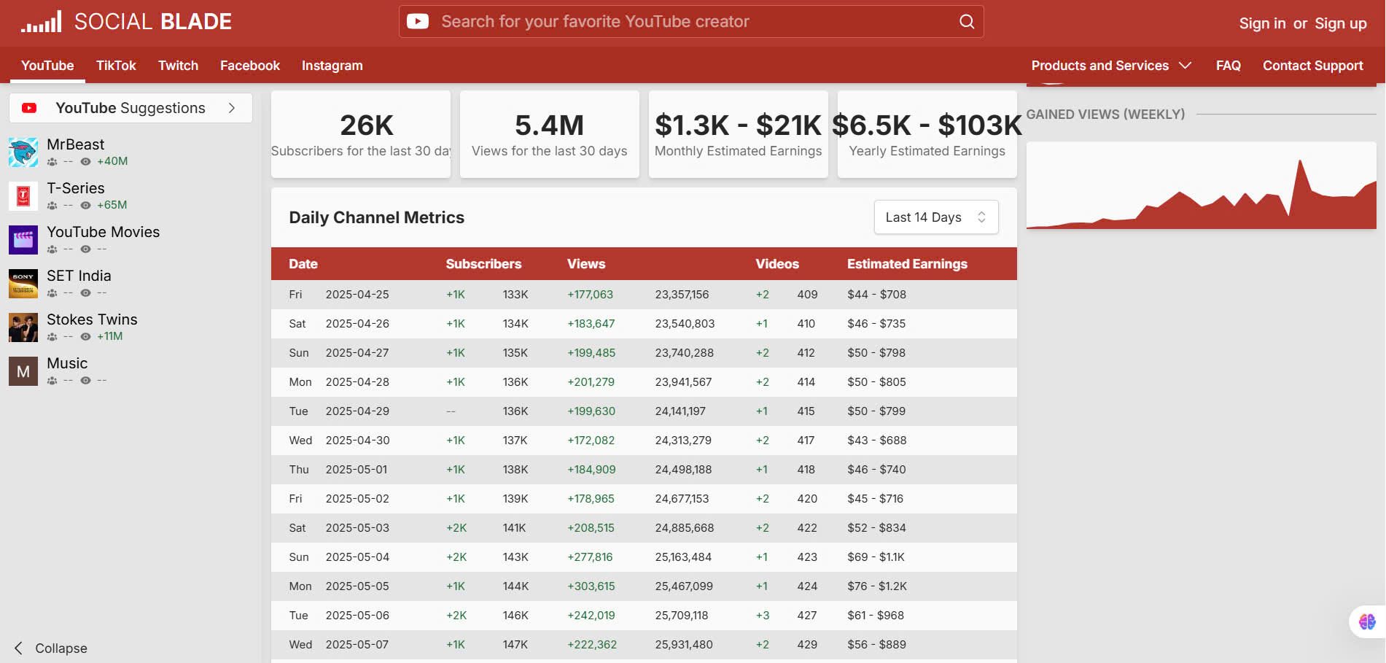The height and width of the screenshot is (663, 1386).
Task: Click the views eye icon under Stokes Twins
Action: tap(85, 336)
